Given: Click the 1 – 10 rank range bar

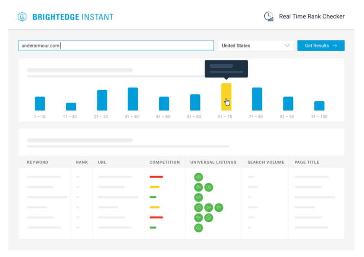Looking at the screenshot, I should click(x=40, y=104).
